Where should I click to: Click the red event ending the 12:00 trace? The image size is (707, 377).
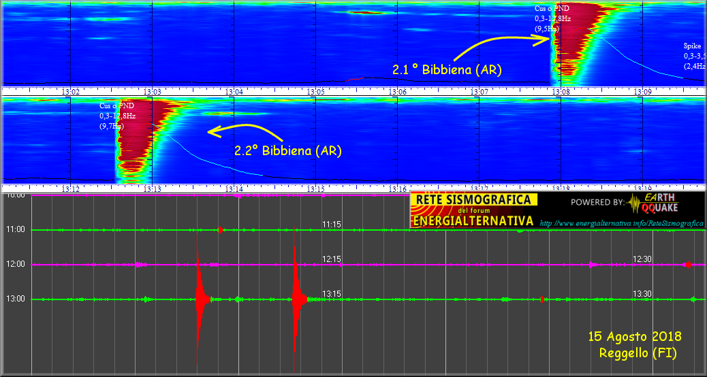688,265
